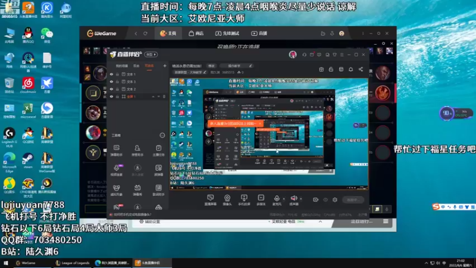Expand microphone options arrow

(x=284, y=199)
